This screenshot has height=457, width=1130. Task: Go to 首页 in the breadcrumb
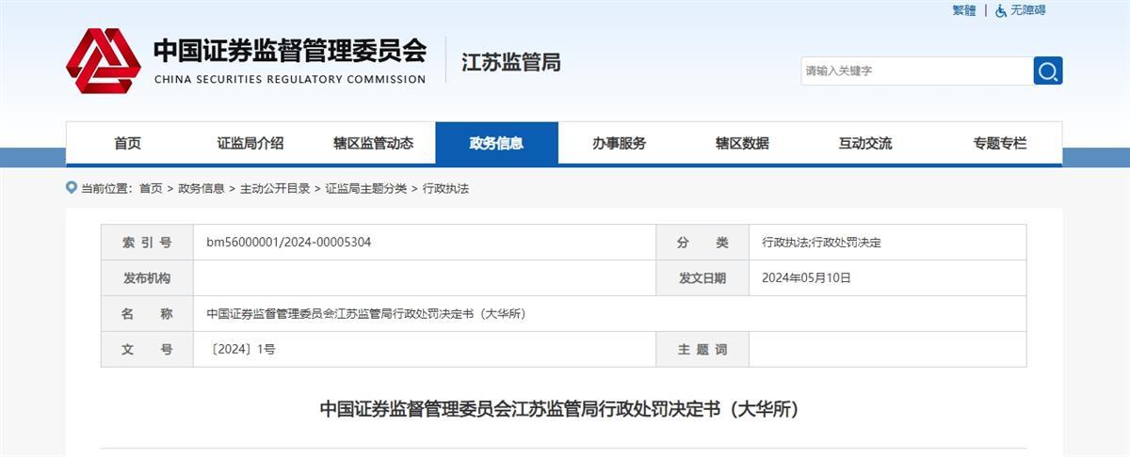point(151,188)
